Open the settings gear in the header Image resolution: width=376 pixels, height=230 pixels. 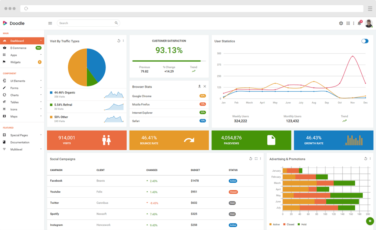pos(341,23)
